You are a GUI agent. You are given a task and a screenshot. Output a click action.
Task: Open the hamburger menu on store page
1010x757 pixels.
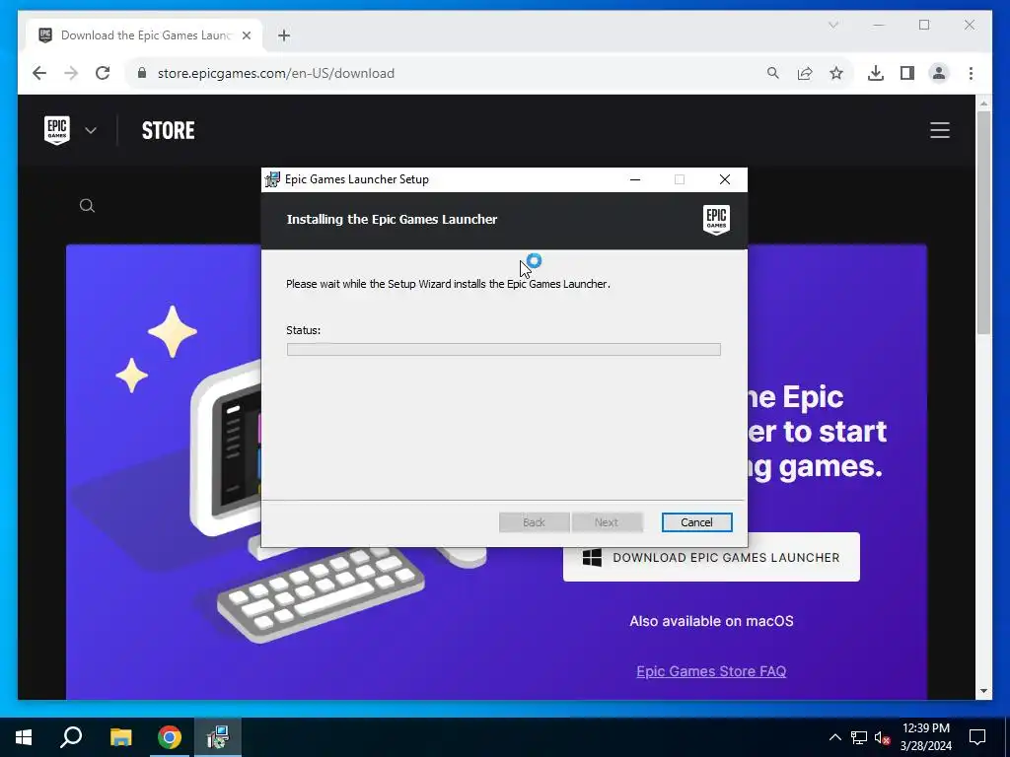940,130
